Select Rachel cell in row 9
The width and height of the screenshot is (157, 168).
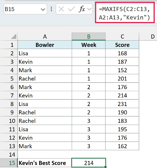click(45, 112)
